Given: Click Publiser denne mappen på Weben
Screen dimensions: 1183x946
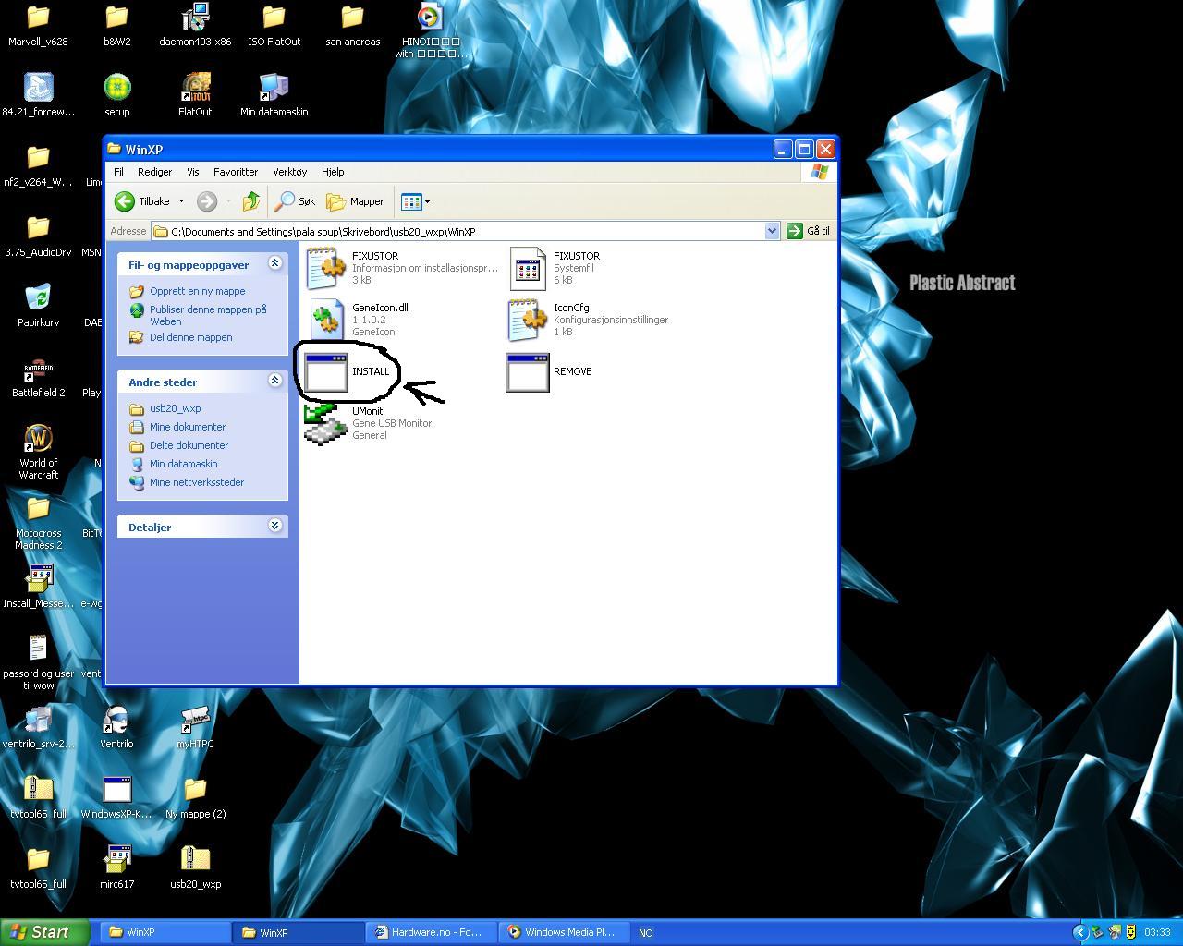Looking at the screenshot, I should coord(208,315).
